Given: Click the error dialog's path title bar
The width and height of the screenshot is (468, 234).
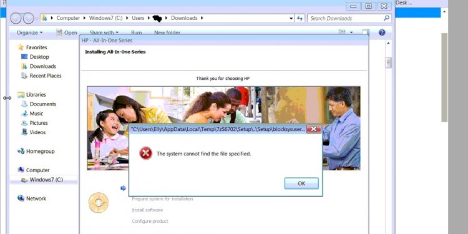Looking at the screenshot, I should point(218,129).
